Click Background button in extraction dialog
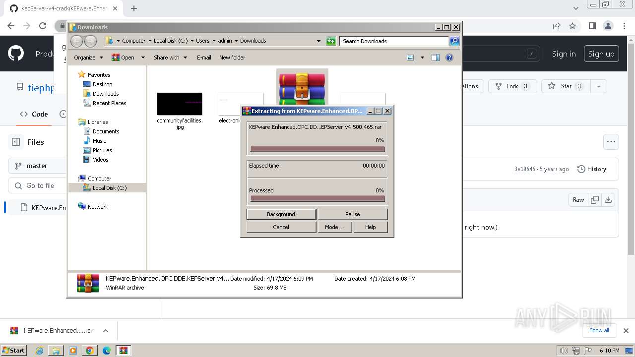Viewport: 635px width, 357px height. (281, 214)
